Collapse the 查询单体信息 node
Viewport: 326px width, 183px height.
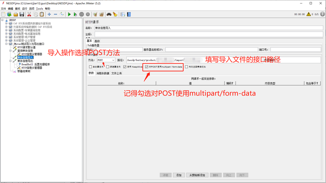coord(10,51)
